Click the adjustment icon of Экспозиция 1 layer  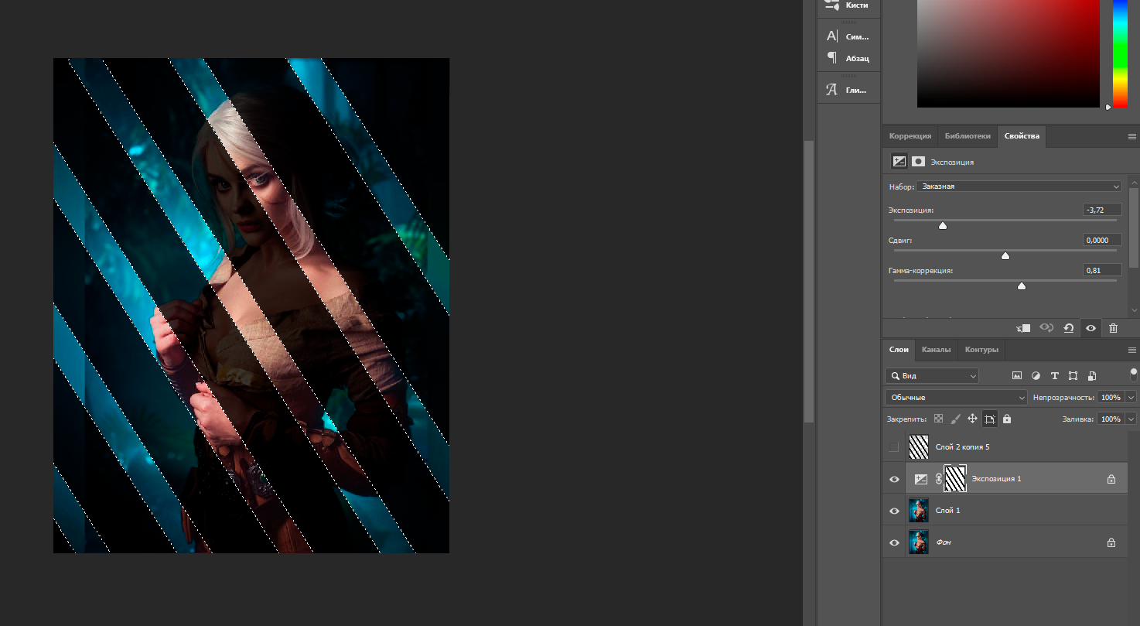click(x=920, y=479)
